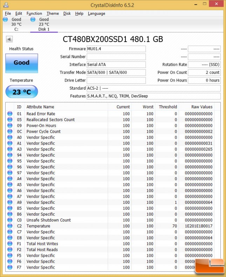Click the Threshold column header
The width and height of the screenshot is (226, 277).
pos(167,107)
